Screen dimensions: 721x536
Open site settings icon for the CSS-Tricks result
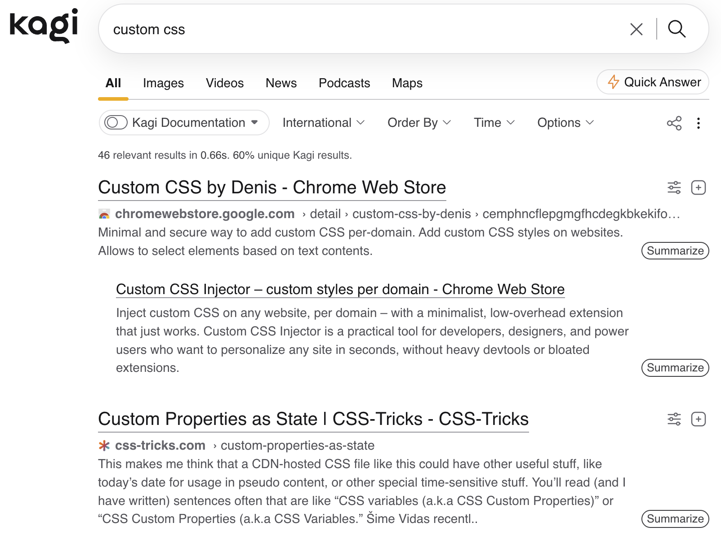click(x=674, y=419)
